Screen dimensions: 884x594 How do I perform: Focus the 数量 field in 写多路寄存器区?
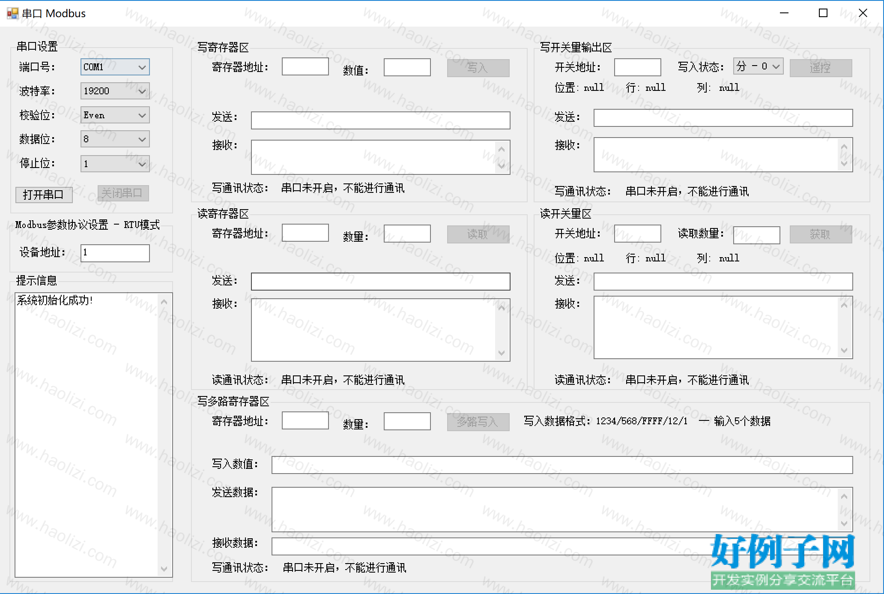(407, 421)
